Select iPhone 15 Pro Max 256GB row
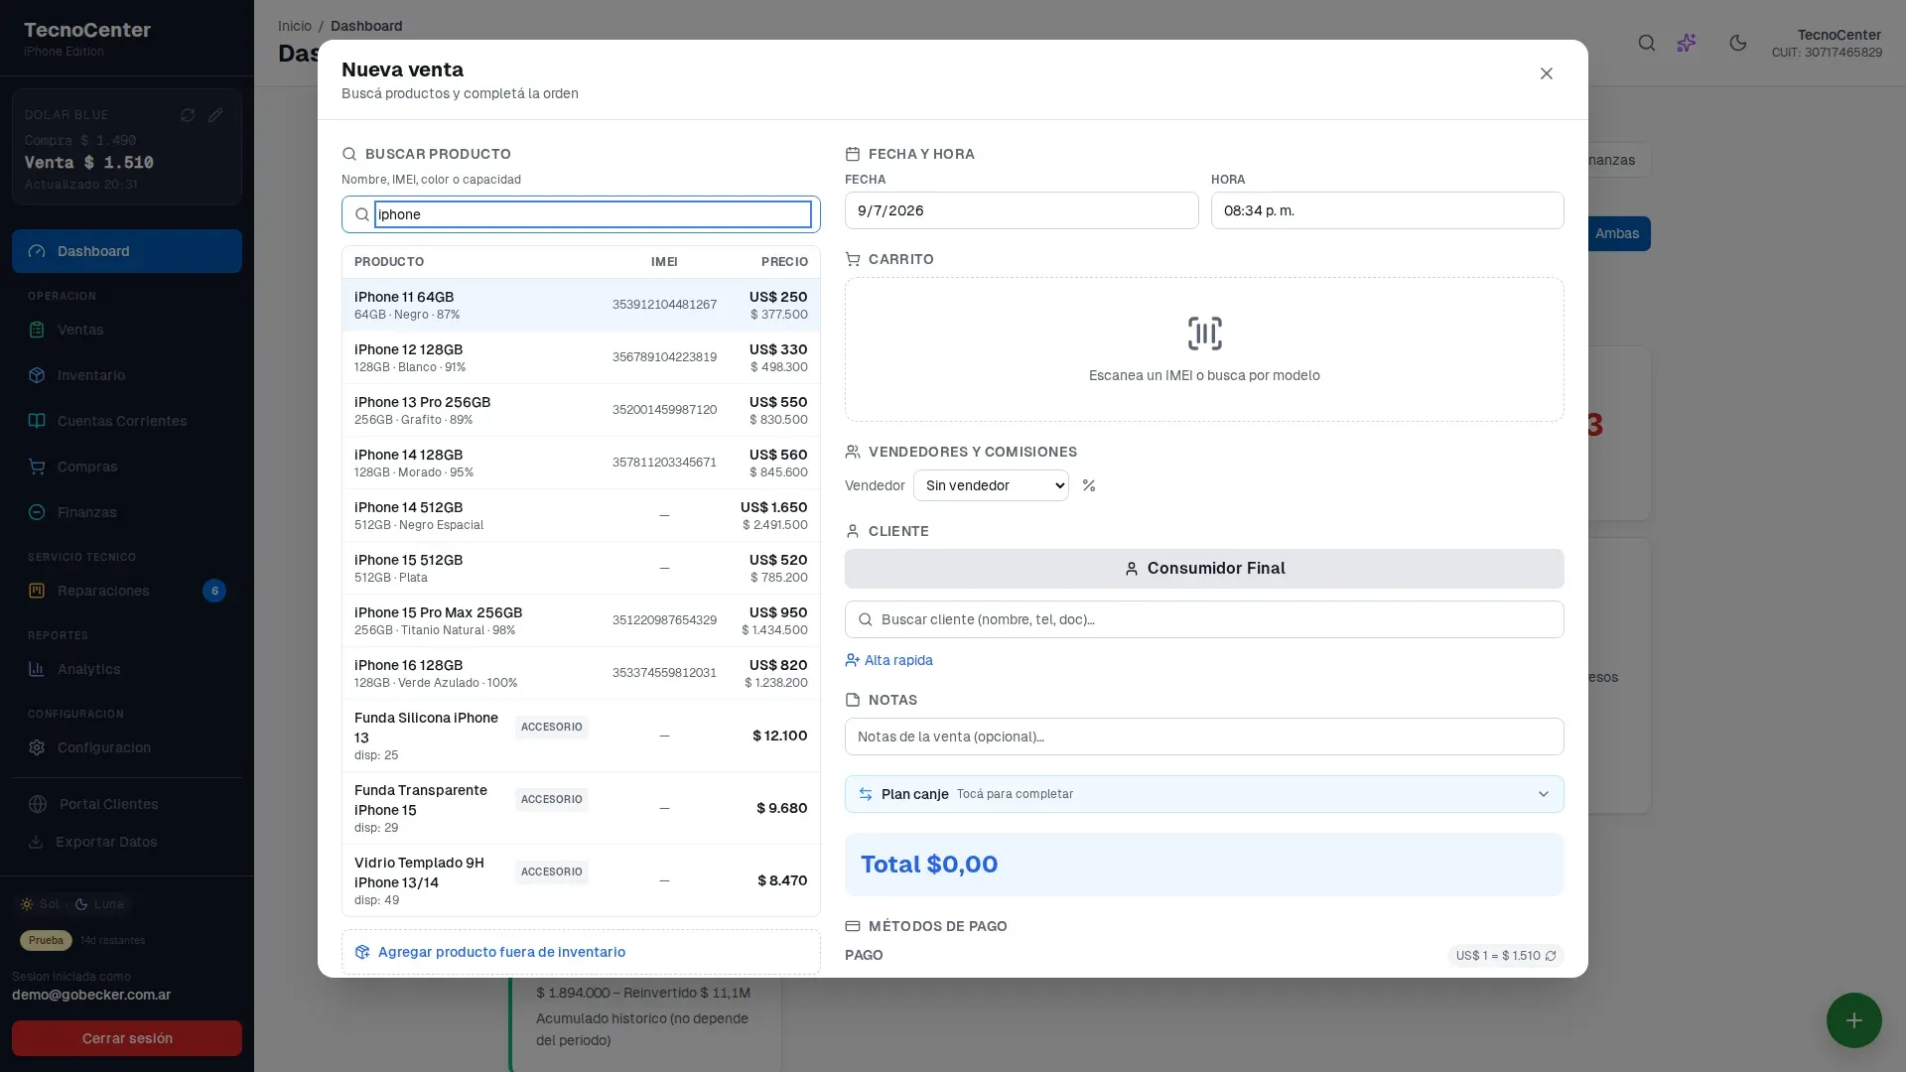 (581, 620)
